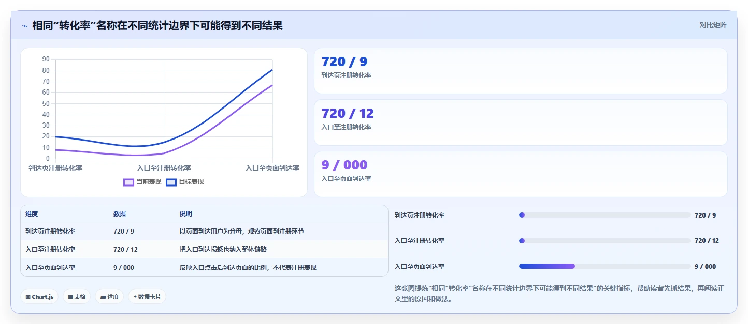The width and height of the screenshot is (748, 324).
Task: Click table cell 720 / 12
Action: tap(125, 250)
